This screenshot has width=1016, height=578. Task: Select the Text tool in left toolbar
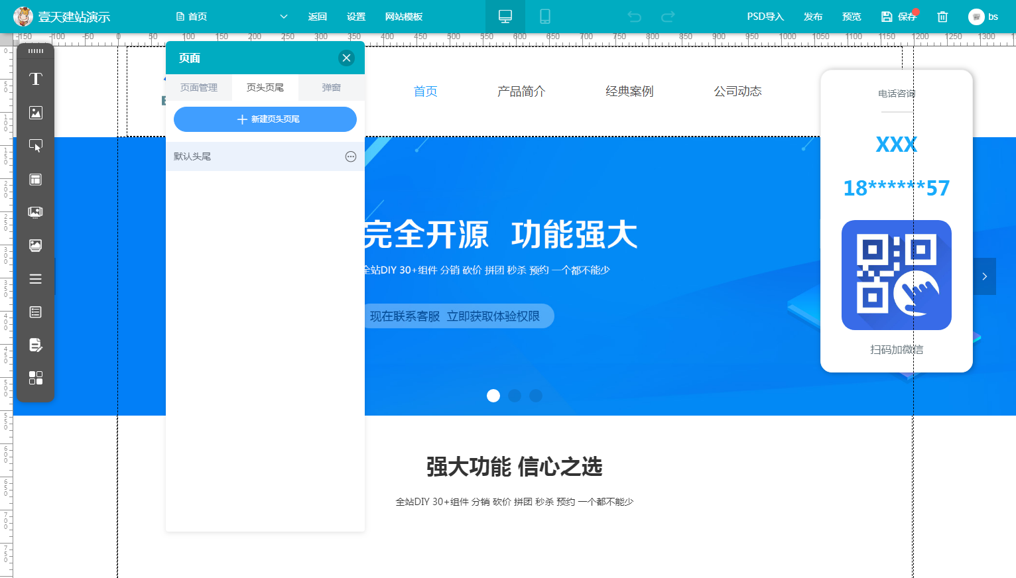coord(36,80)
